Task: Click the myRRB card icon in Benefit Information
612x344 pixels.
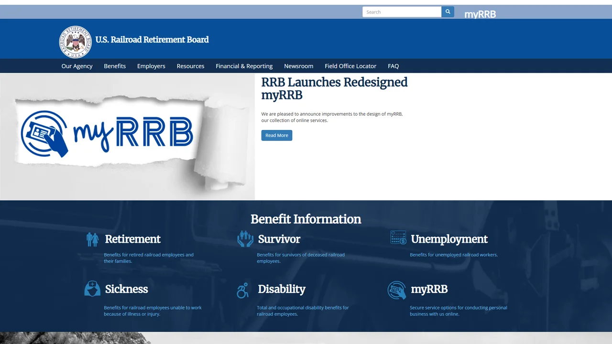Action: coord(397,290)
